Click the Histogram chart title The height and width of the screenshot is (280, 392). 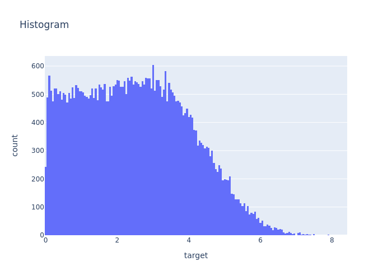pyautogui.click(x=44, y=25)
